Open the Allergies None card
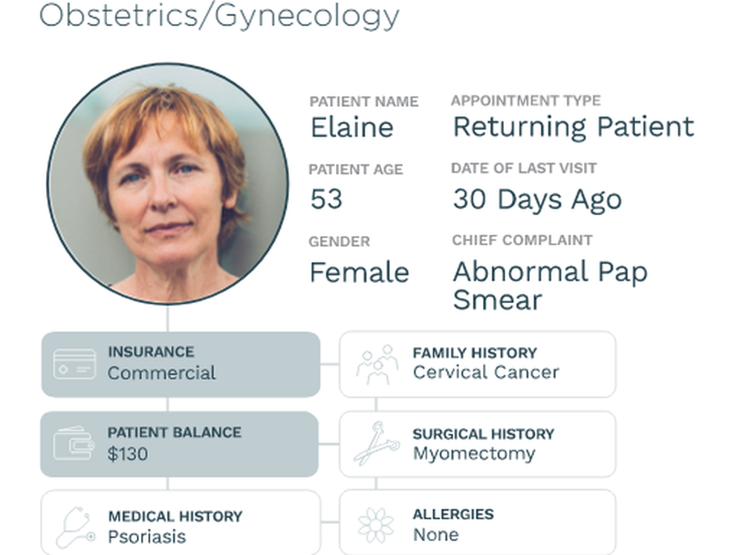Viewport: 743px width, 555px height. pos(478,522)
